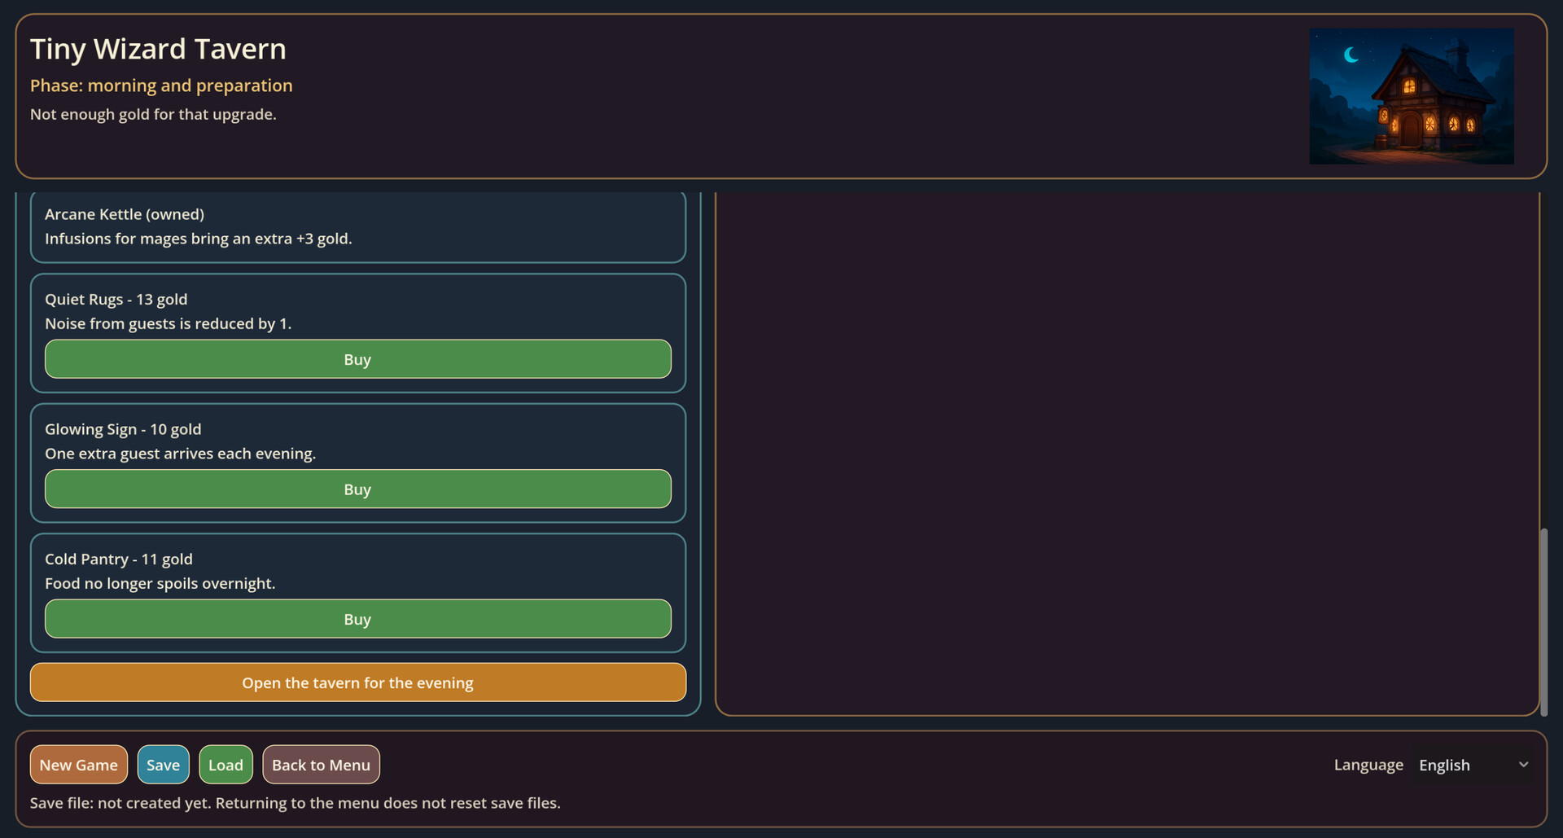The height and width of the screenshot is (838, 1563).
Task: Click the Quiet Rugs - 13 gold title
Action: [x=116, y=300]
